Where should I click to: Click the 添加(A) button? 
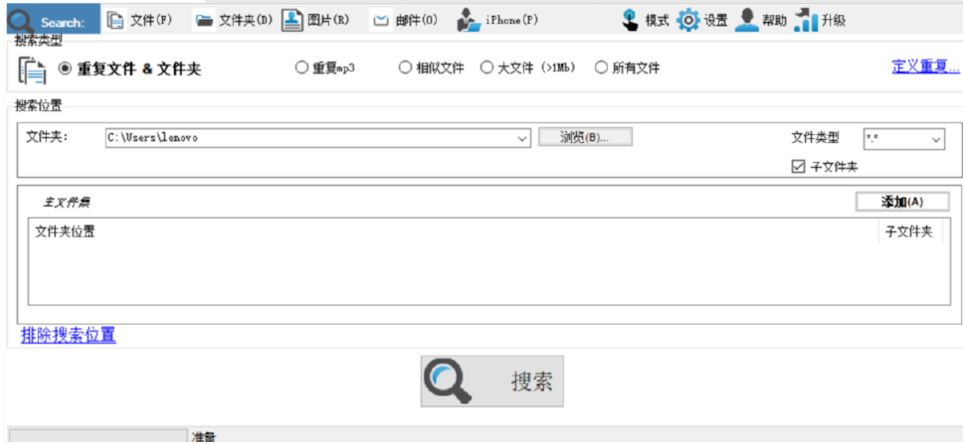(902, 202)
